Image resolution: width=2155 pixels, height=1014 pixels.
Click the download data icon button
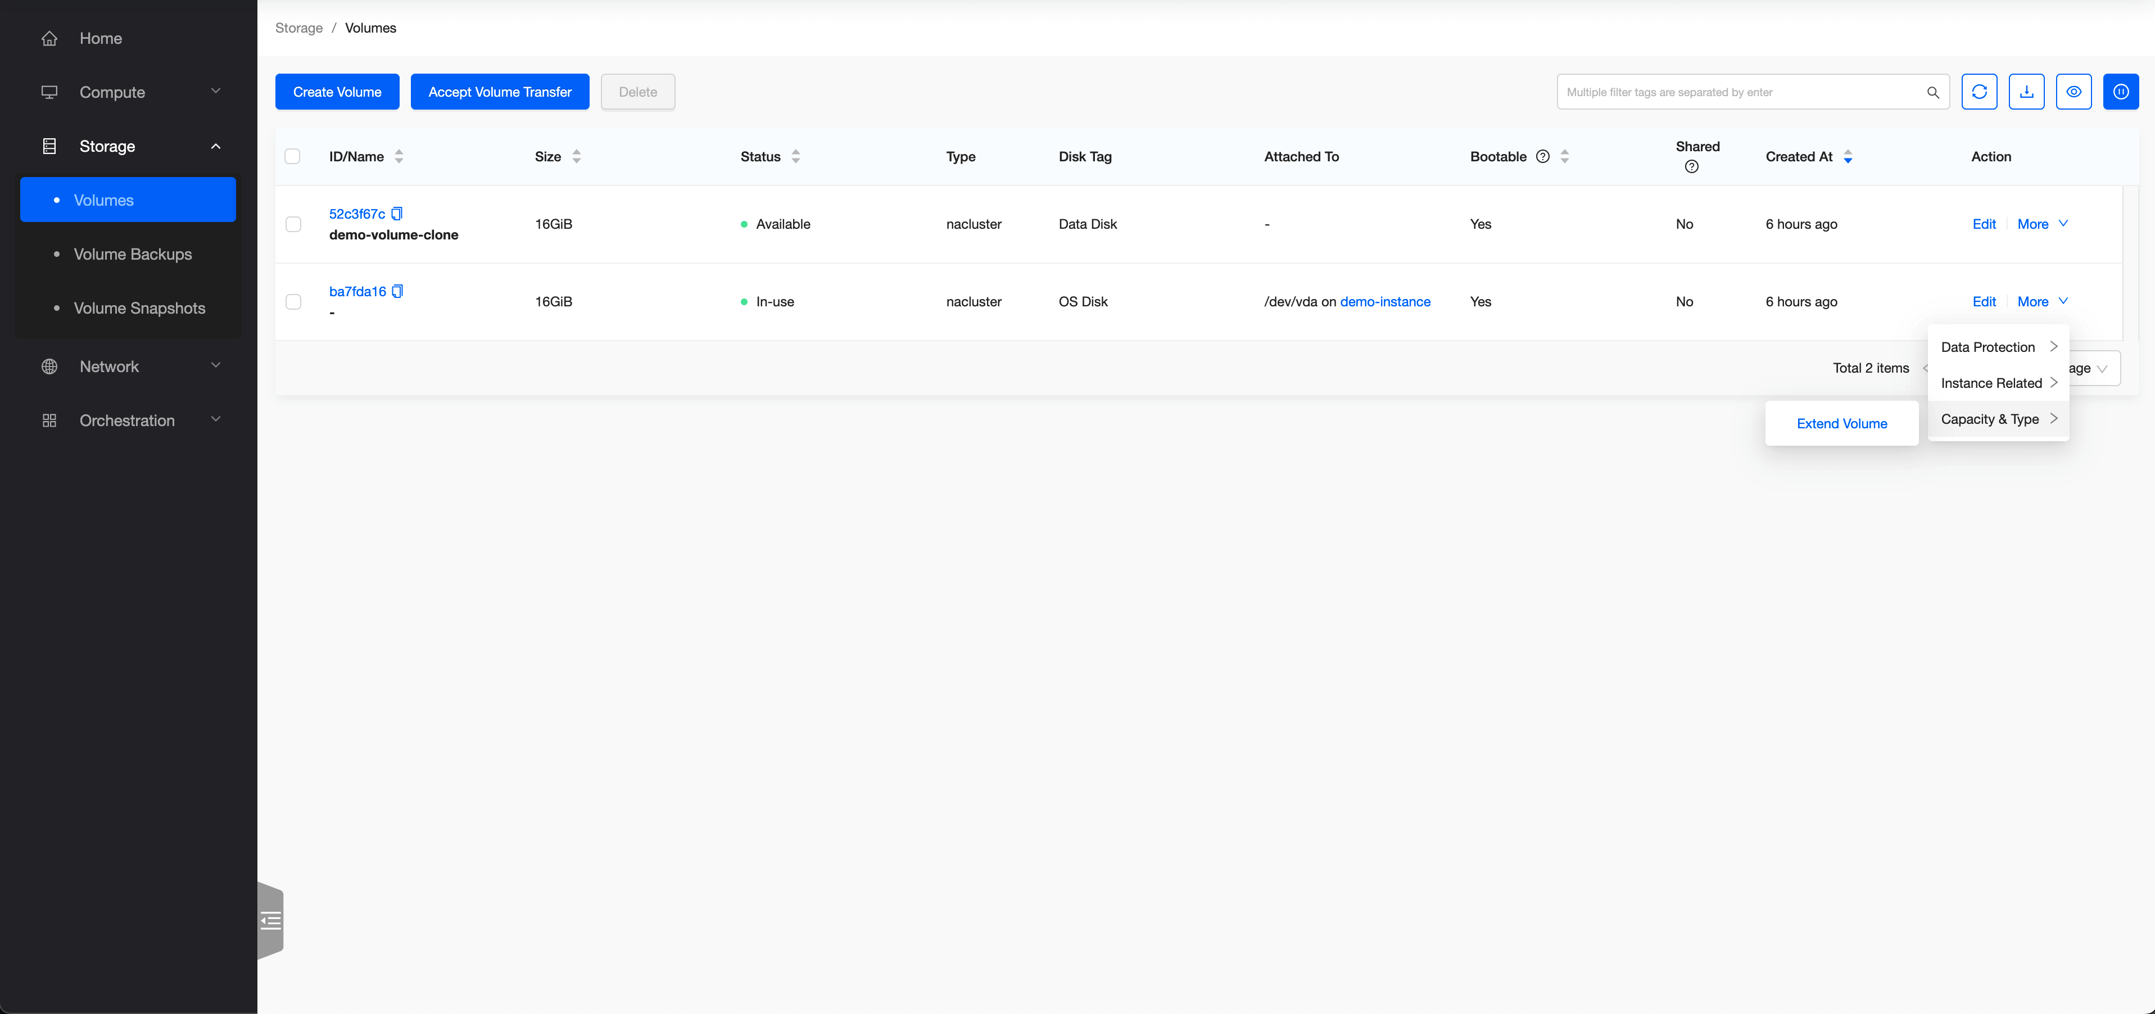2026,92
